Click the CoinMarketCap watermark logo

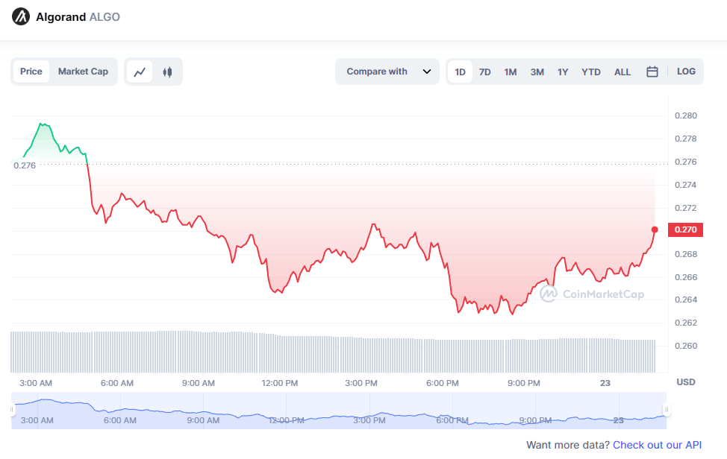click(549, 294)
